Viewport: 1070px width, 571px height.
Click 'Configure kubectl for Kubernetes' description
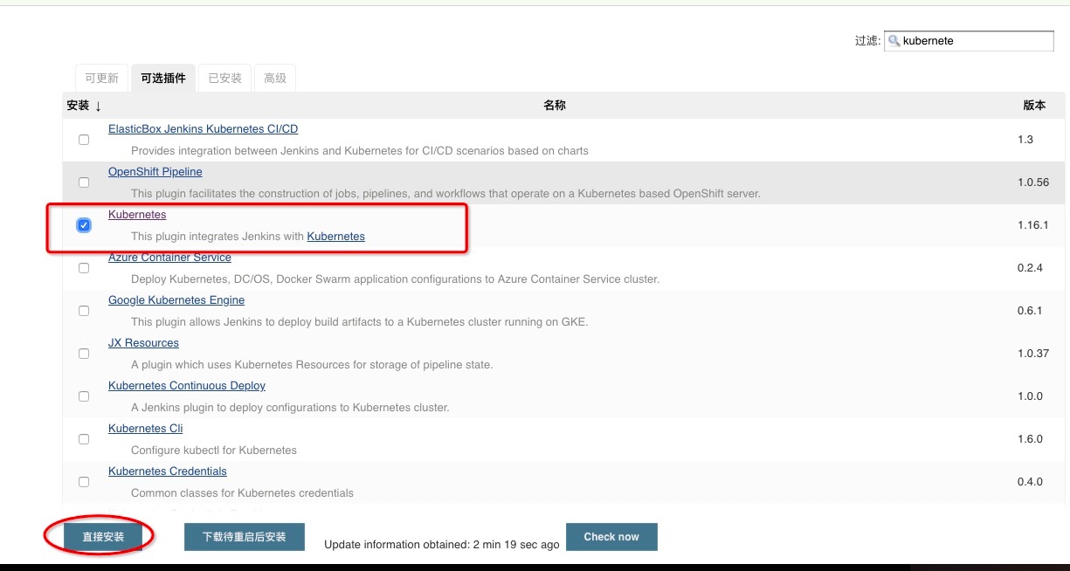pyautogui.click(x=214, y=451)
